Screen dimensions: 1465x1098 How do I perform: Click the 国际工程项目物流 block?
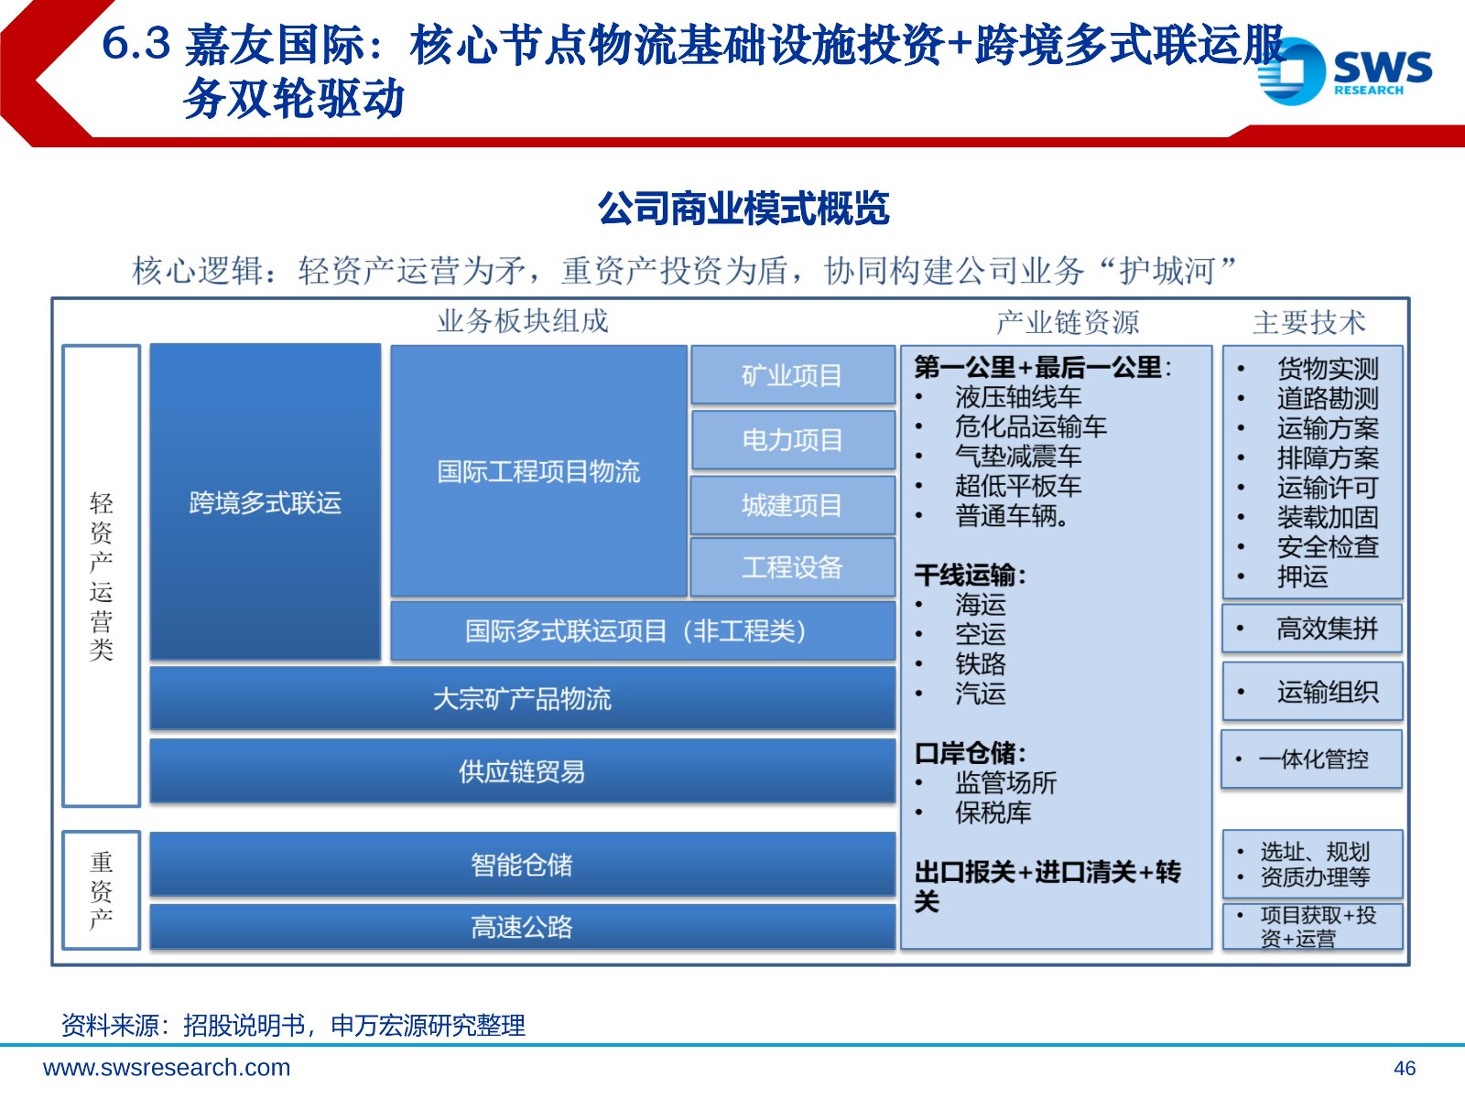538,471
